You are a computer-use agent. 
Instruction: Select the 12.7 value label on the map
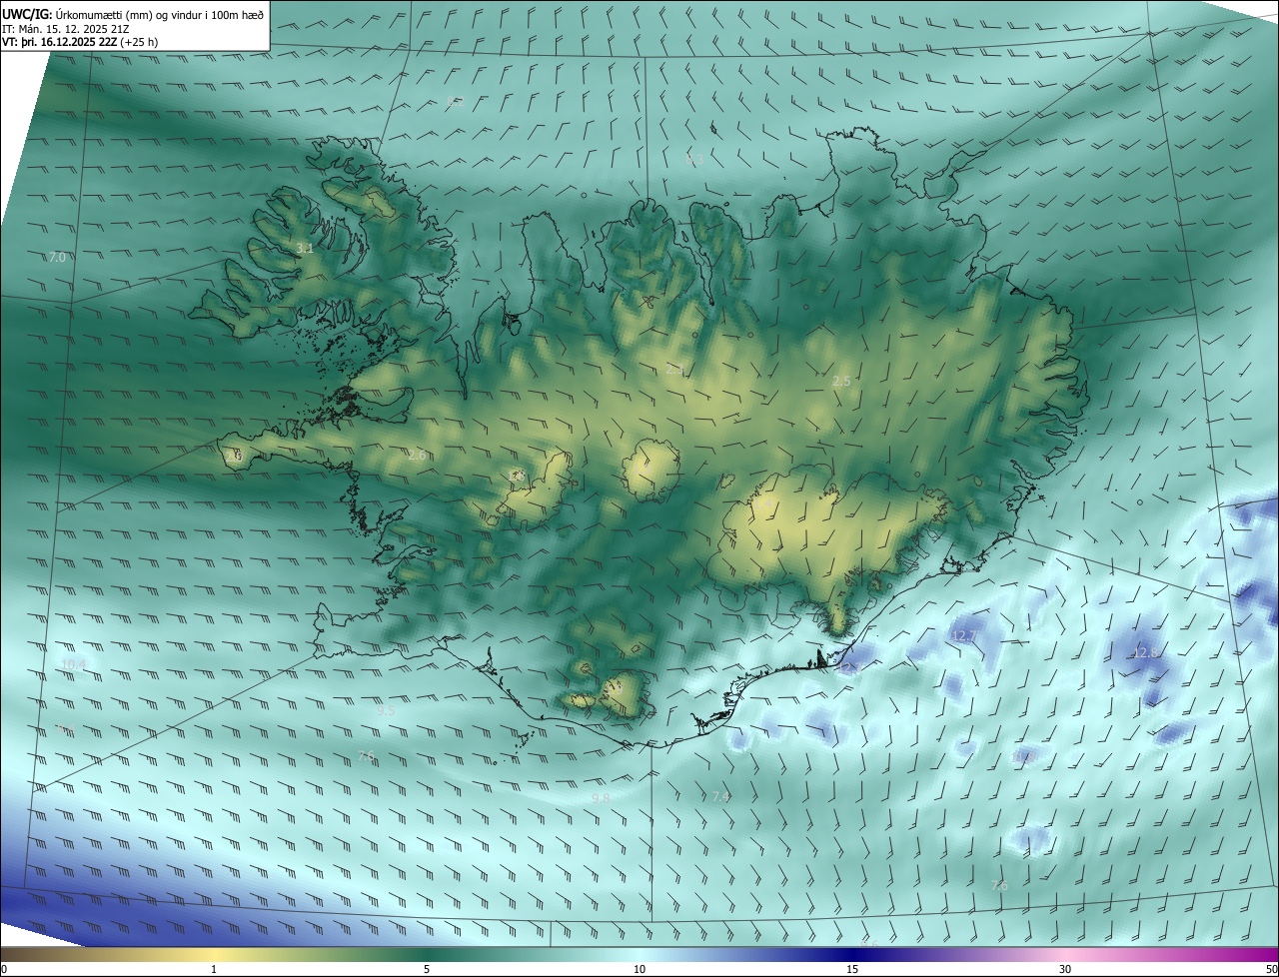click(963, 635)
